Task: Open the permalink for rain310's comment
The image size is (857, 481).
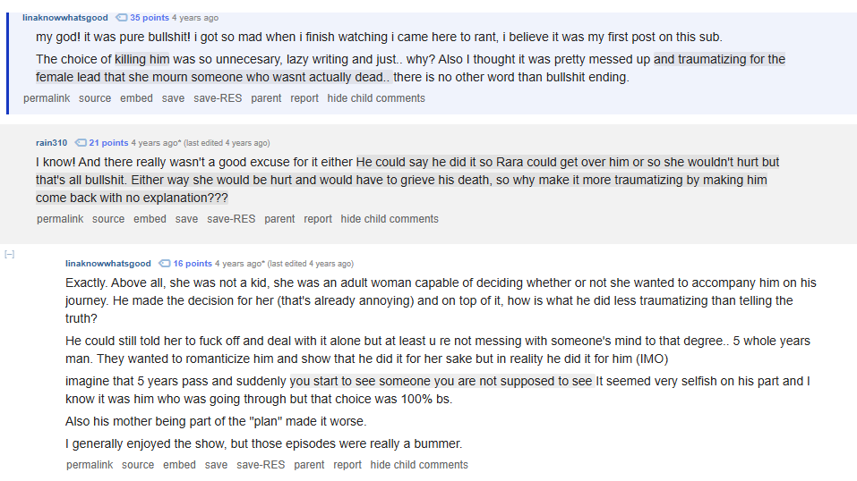Action: click(60, 219)
